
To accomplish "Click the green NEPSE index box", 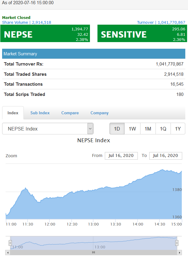I will pos(45,33).
